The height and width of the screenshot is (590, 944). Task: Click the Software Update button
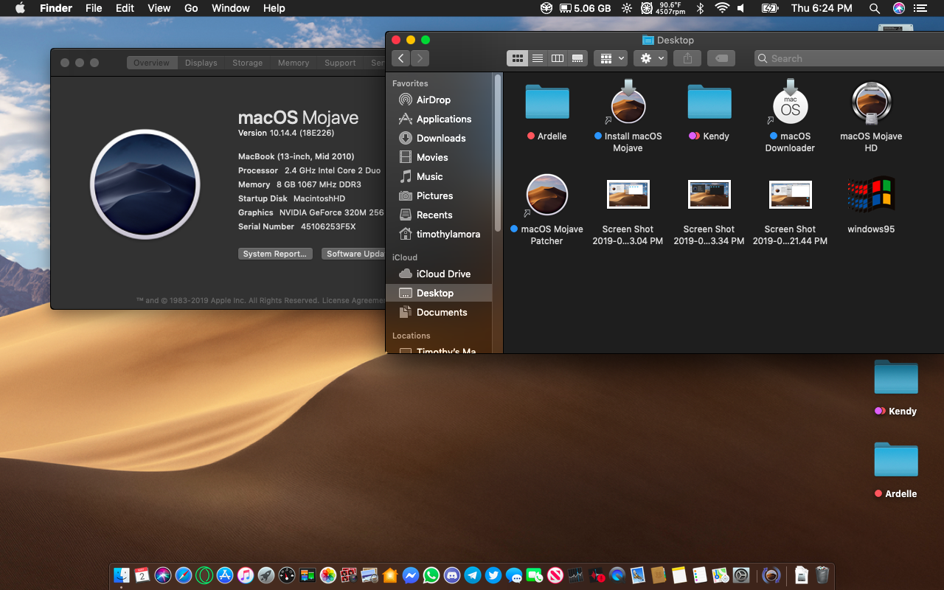pyautogui.click(x=353, y=254)
